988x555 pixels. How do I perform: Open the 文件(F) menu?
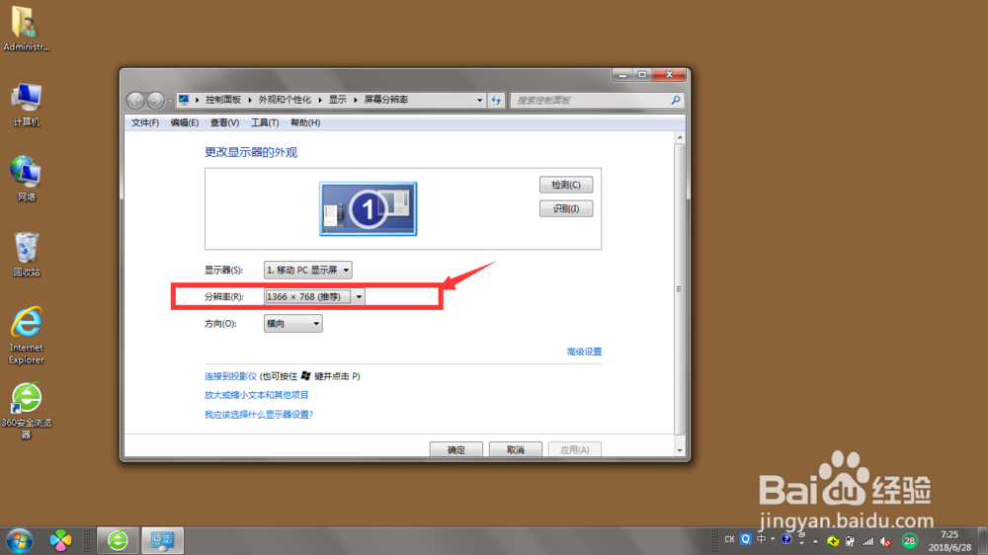[x=145, y=122]
